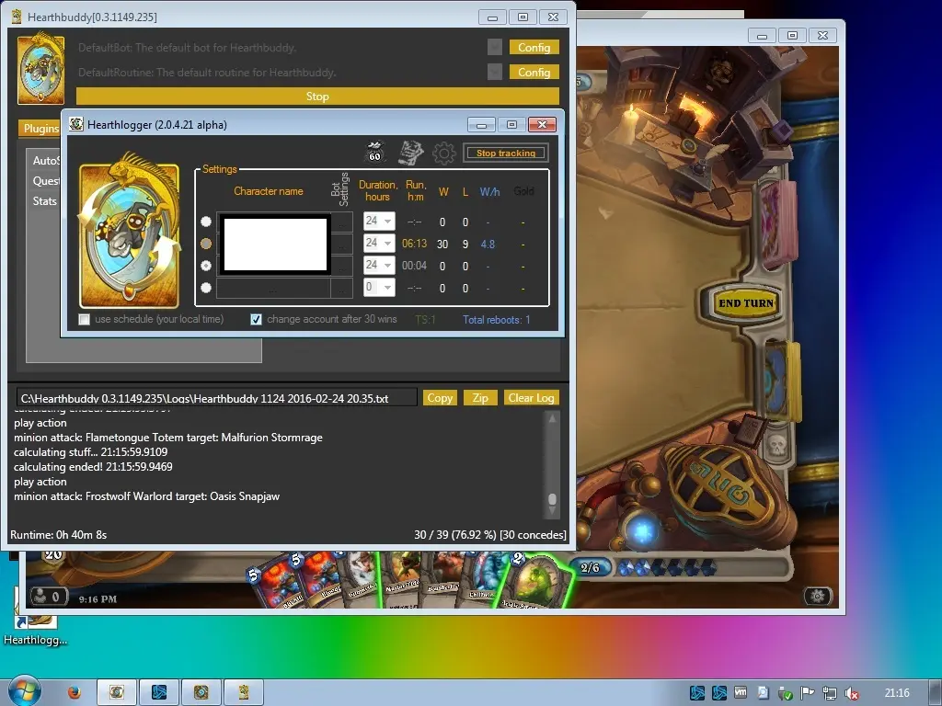Switch to Hearthstone taskbar button
This screenshot has height=706, width=942.
[201, 692]
